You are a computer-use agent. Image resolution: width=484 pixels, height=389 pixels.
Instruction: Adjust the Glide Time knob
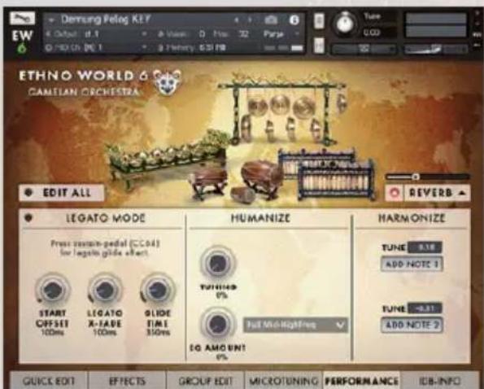tap(158, 291)
